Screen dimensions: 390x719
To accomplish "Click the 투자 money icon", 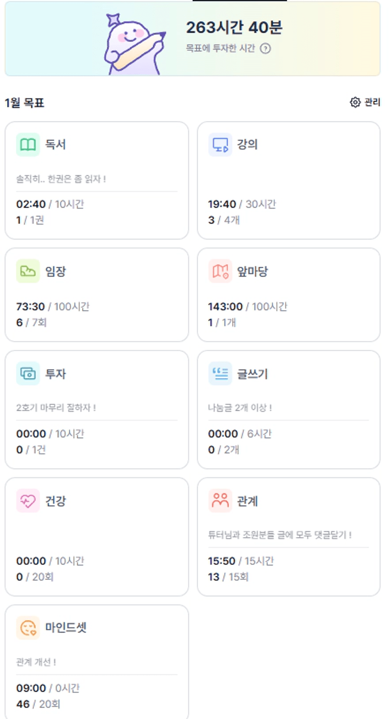I will pos(28,374).
